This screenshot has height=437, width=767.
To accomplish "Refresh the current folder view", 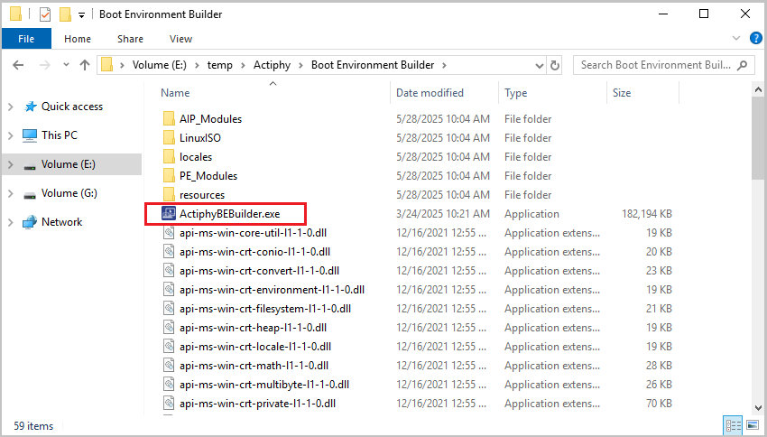I will [x=555, y=65].
